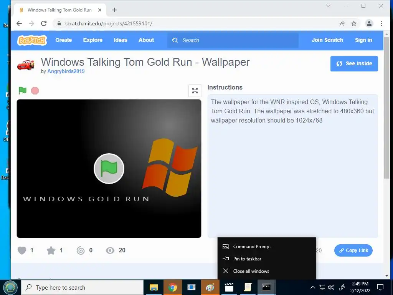Open the Angrybirds2019 profile link

tap(66, 71)
